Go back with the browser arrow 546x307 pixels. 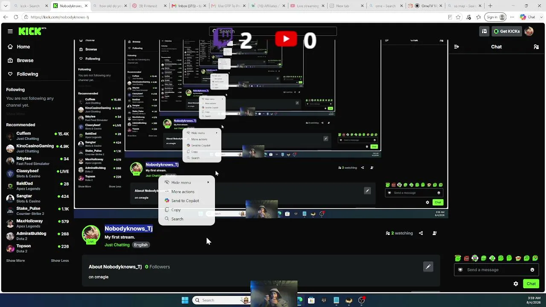click(6, 17)
